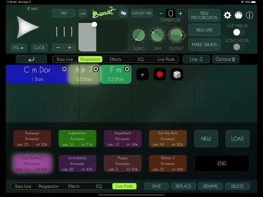Switch to lower Bass Line tab

click(23, 186)
